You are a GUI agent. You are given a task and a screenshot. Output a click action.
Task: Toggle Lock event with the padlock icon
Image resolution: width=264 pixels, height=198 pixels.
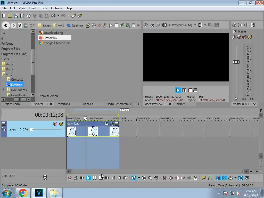tap(195, 178)
